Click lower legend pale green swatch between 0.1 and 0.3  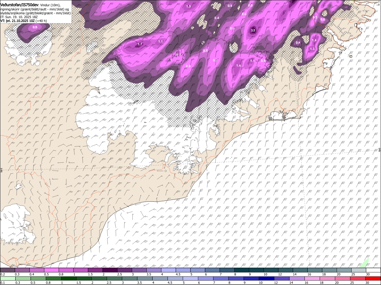[8, 278]
